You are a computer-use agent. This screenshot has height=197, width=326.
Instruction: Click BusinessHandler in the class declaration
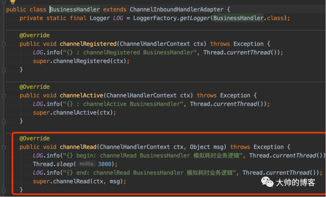75,10
